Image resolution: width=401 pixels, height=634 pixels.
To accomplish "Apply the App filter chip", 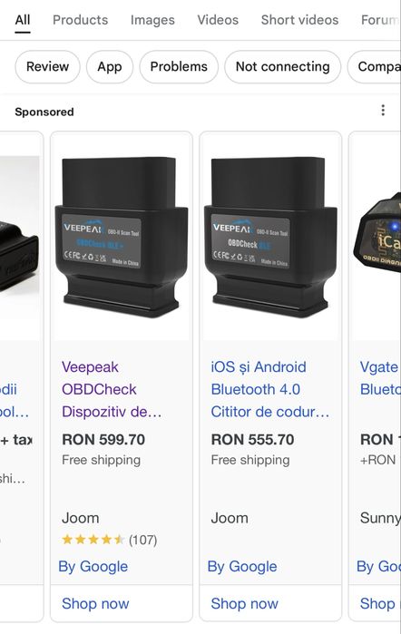I will pyautogui.click(x=109, y=67).
